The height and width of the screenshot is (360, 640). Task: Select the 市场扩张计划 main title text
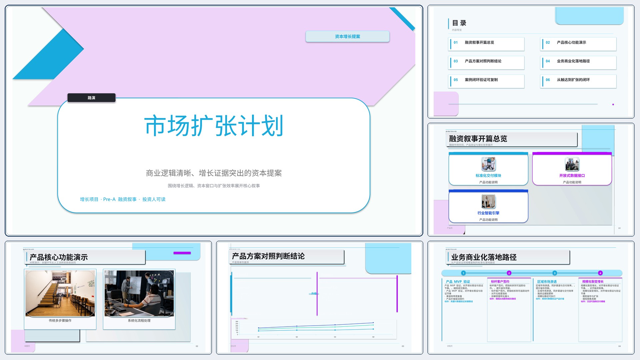tap(214, 126)
